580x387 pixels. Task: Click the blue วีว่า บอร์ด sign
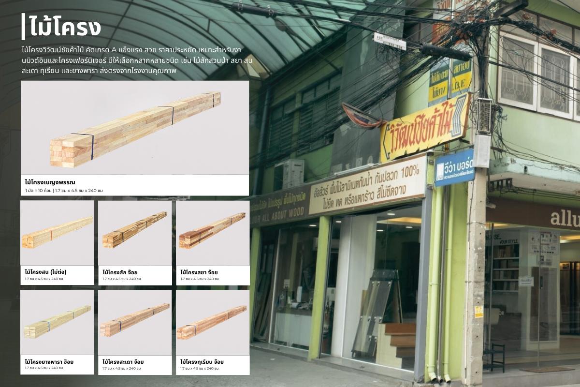point(454,167)
